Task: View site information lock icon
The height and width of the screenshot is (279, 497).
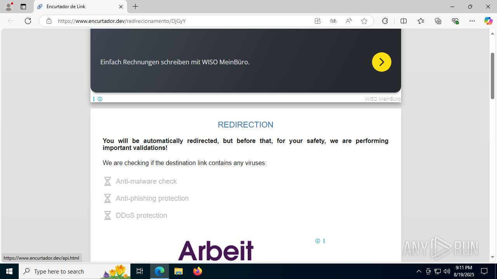Action: click(49, 21)
